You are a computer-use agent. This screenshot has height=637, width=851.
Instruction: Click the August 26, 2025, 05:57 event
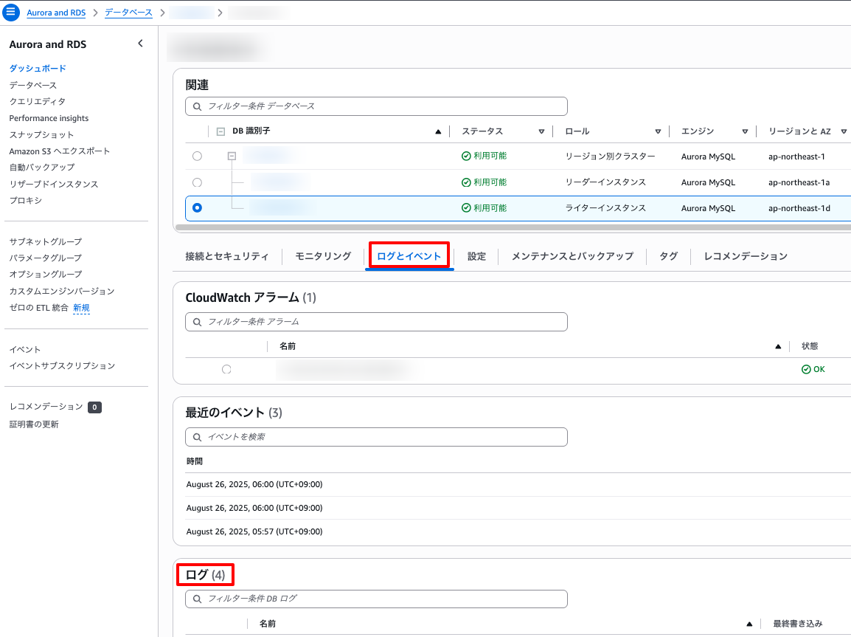pos(254,531)
